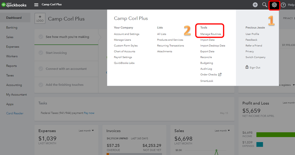This screenshot has width=295, height=155.
Task: Click Payroll Settings
Action: point(123,57)
